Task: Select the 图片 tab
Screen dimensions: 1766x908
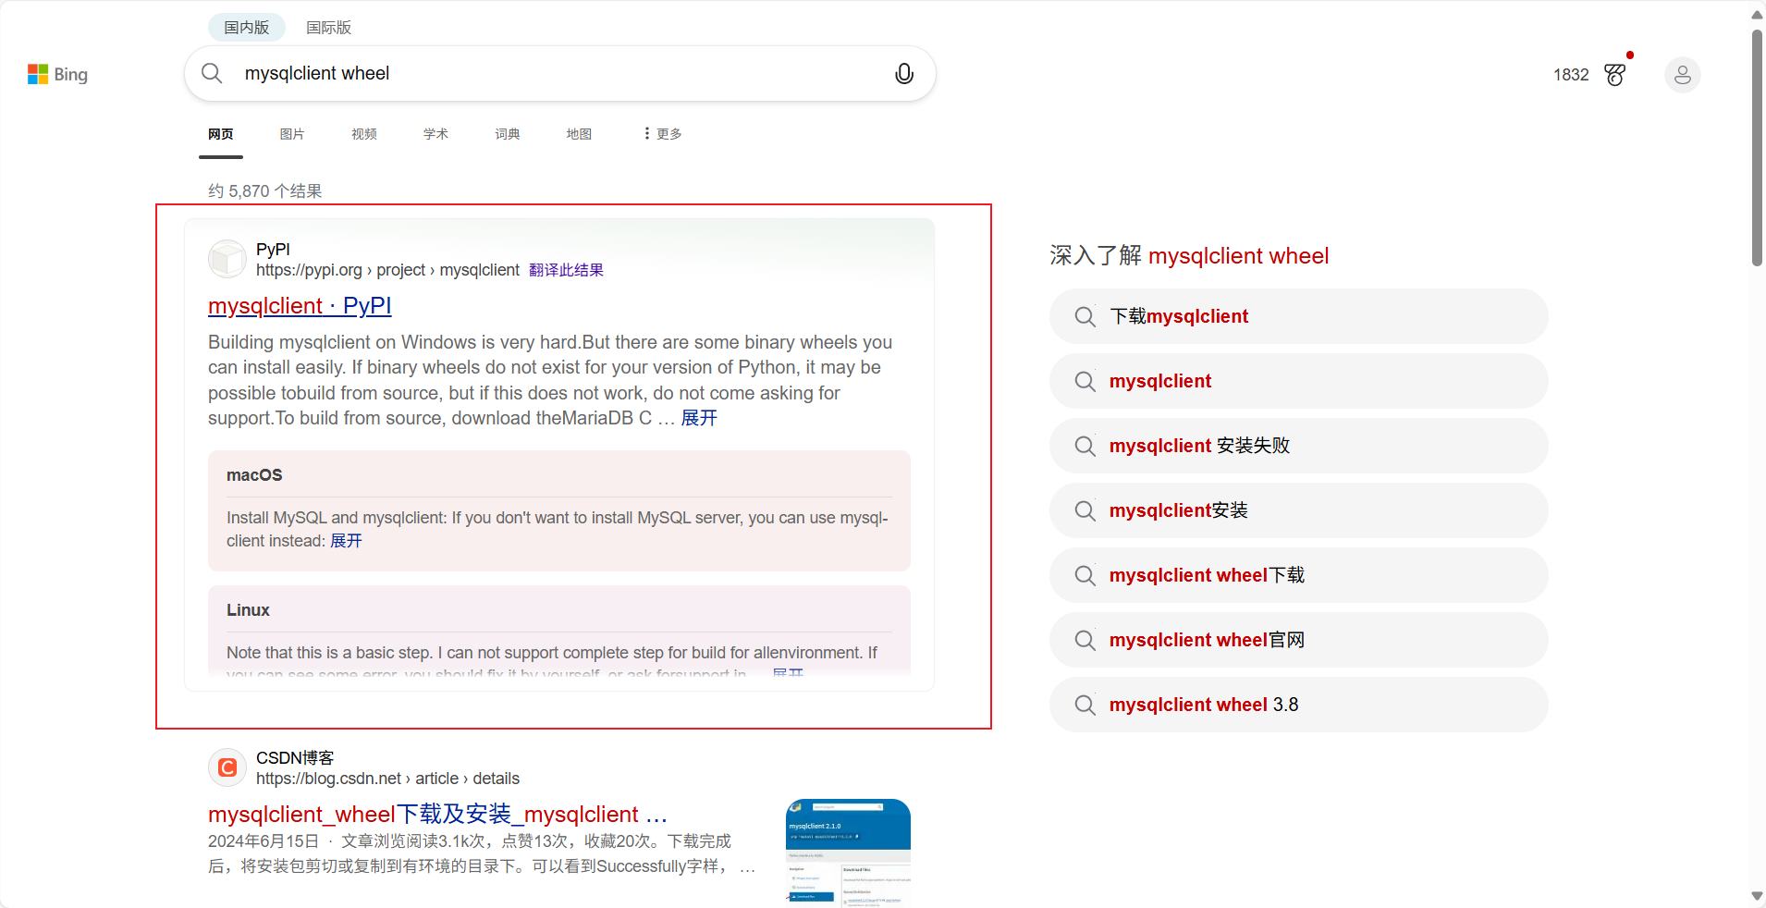Action: click(292, 134)
